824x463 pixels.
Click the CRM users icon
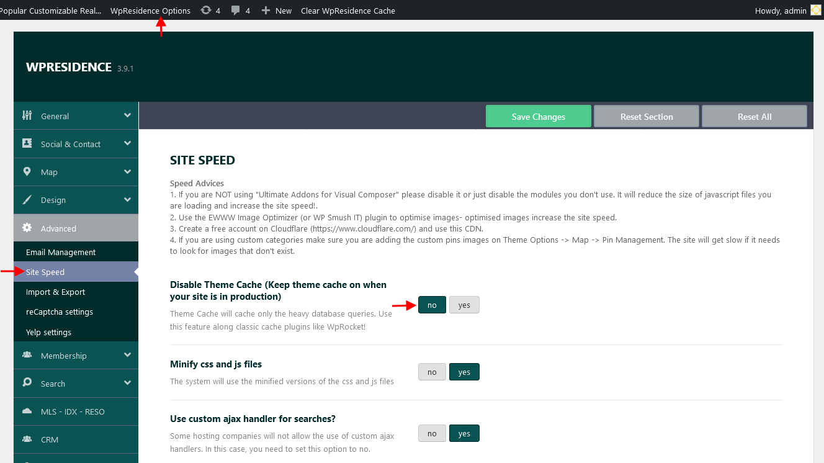click(27, 439)
